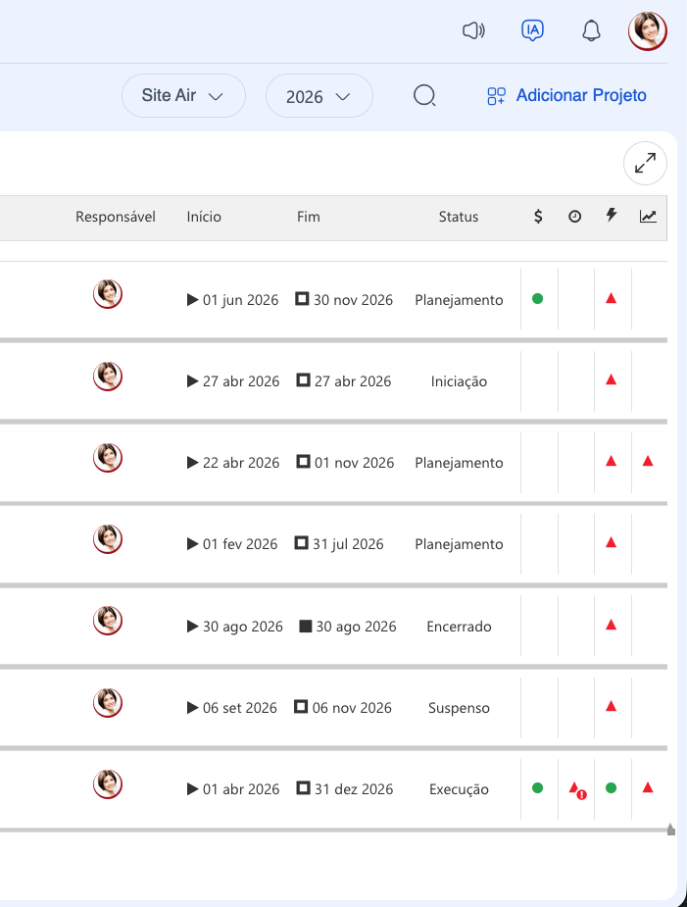Click the lightning-column red triangle in the 22 abr 2026 row

point(611,461)
